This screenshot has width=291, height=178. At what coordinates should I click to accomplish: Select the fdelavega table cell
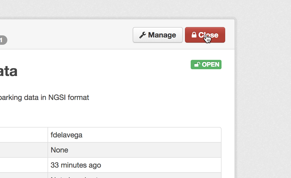click(x=135, y=135)
